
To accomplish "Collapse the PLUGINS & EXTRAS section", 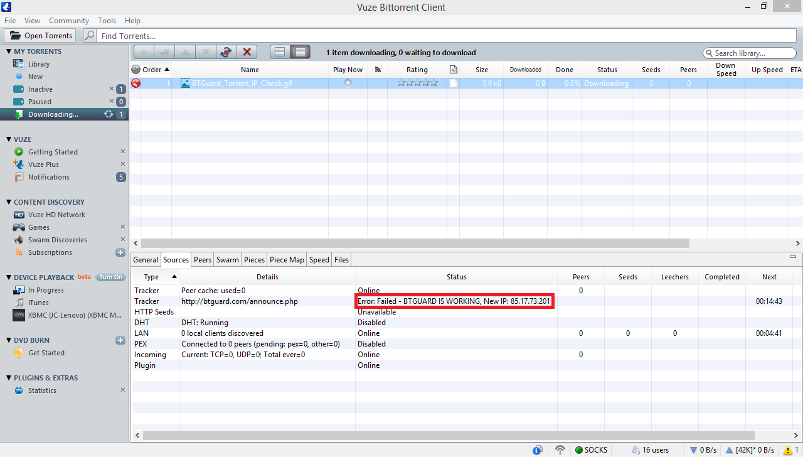I will tap(9, 378).
